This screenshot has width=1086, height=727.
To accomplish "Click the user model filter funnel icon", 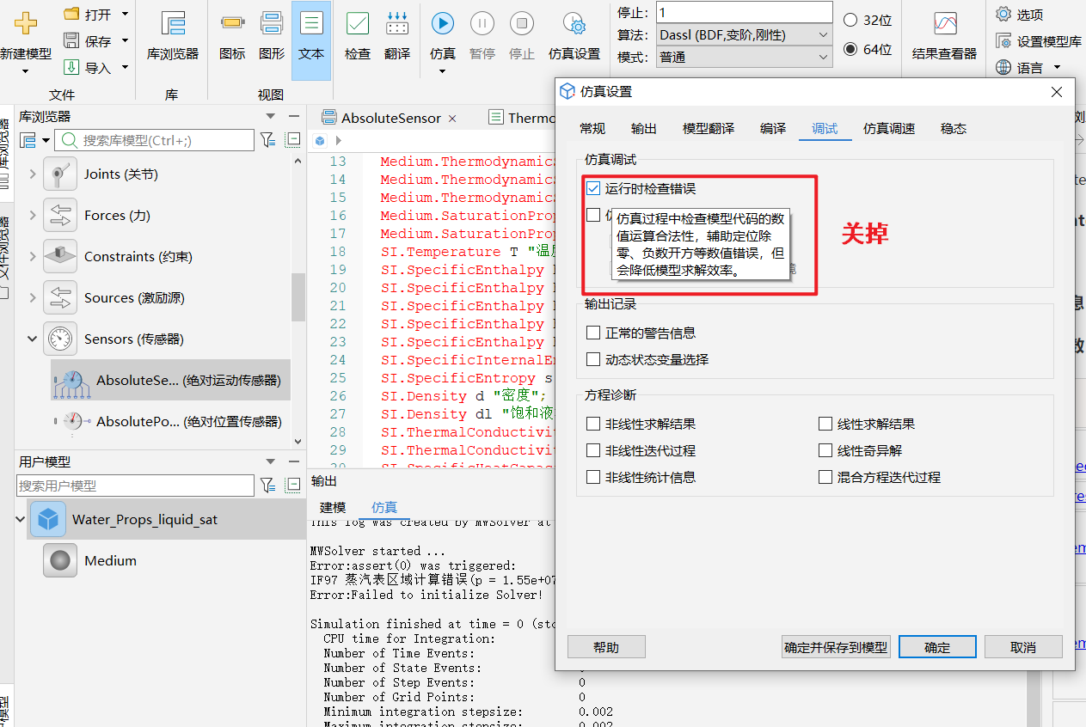I will 268,486.
